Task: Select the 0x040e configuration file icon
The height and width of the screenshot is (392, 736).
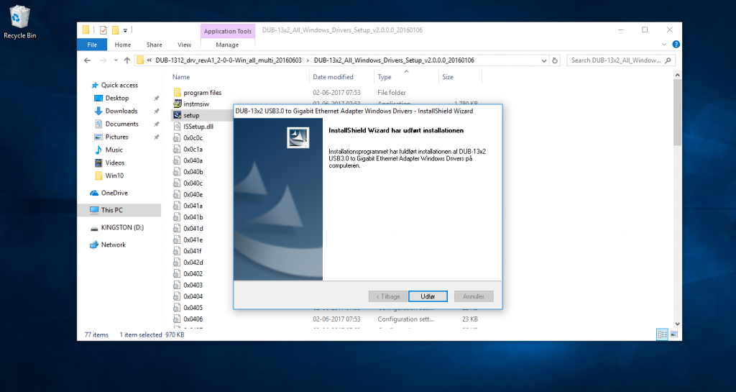Action: 178,194
